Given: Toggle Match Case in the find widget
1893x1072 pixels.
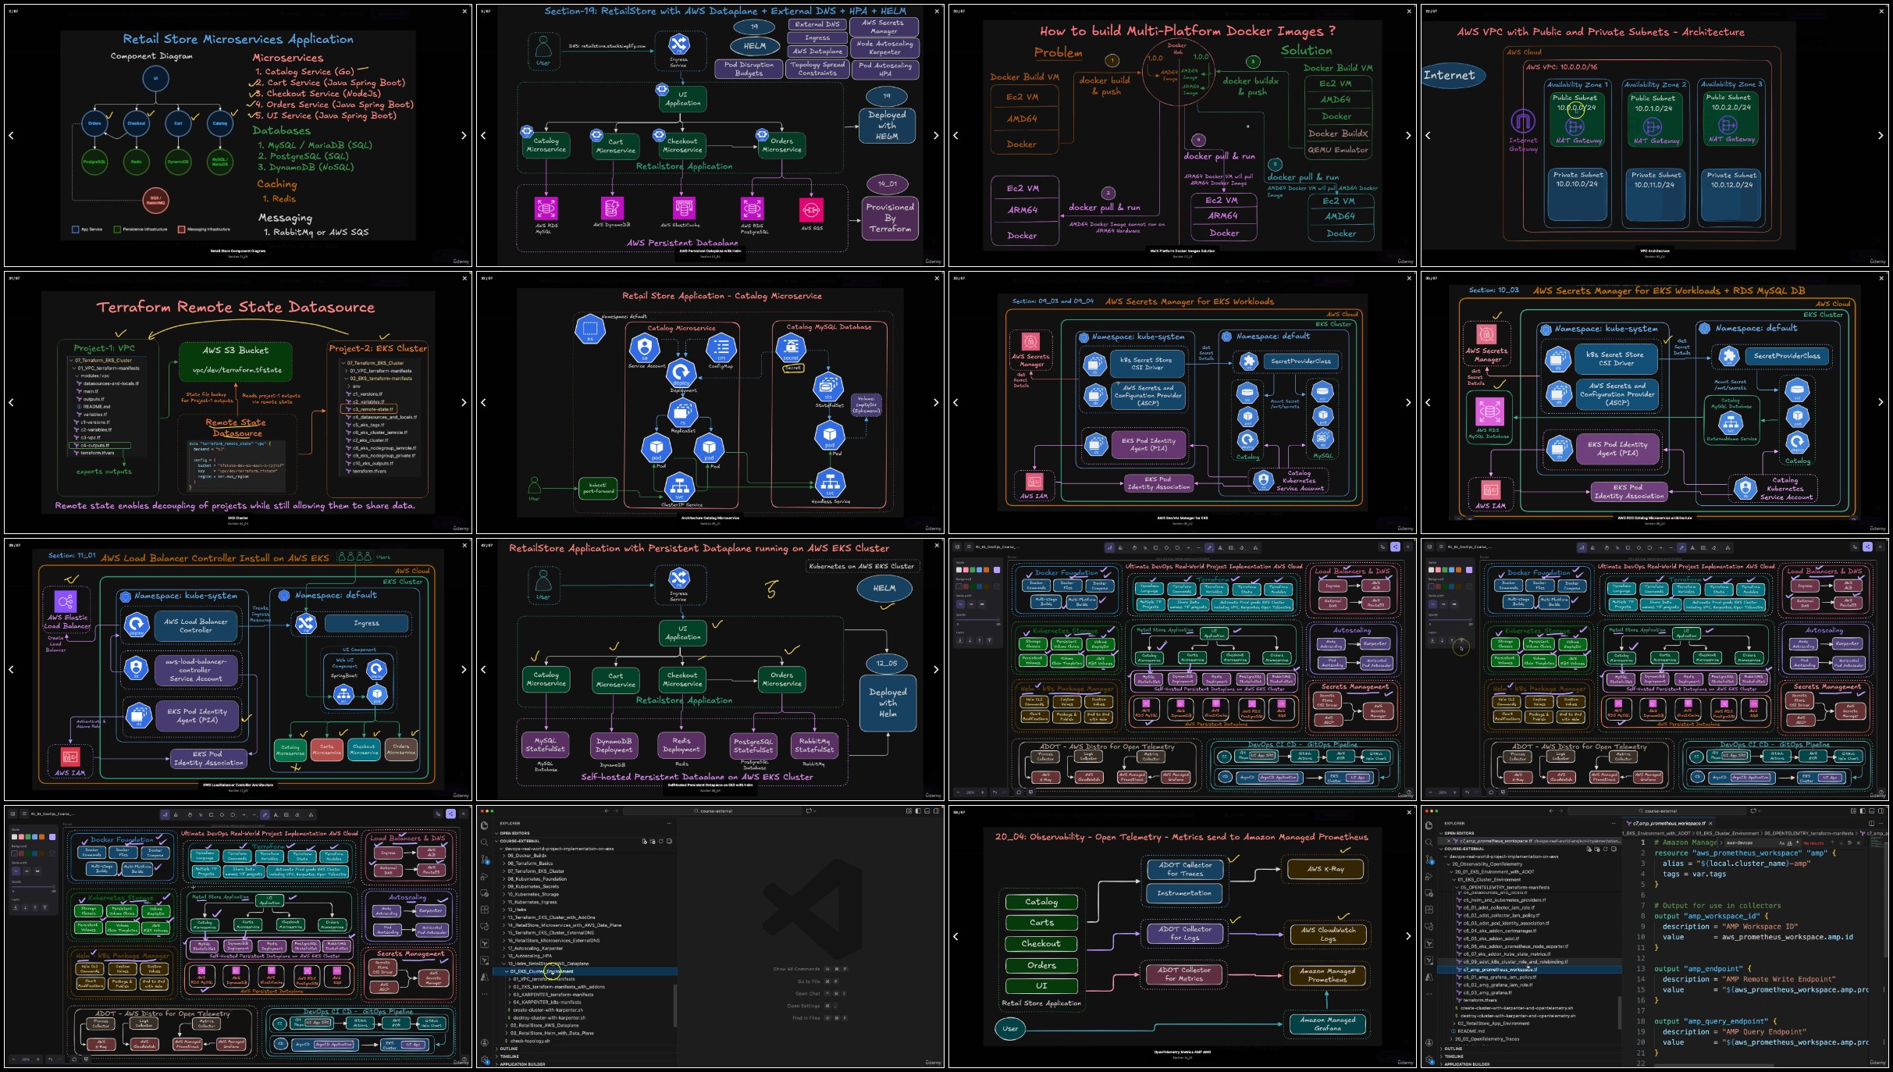Looking at the screenshot, I should pos(1783,843).
